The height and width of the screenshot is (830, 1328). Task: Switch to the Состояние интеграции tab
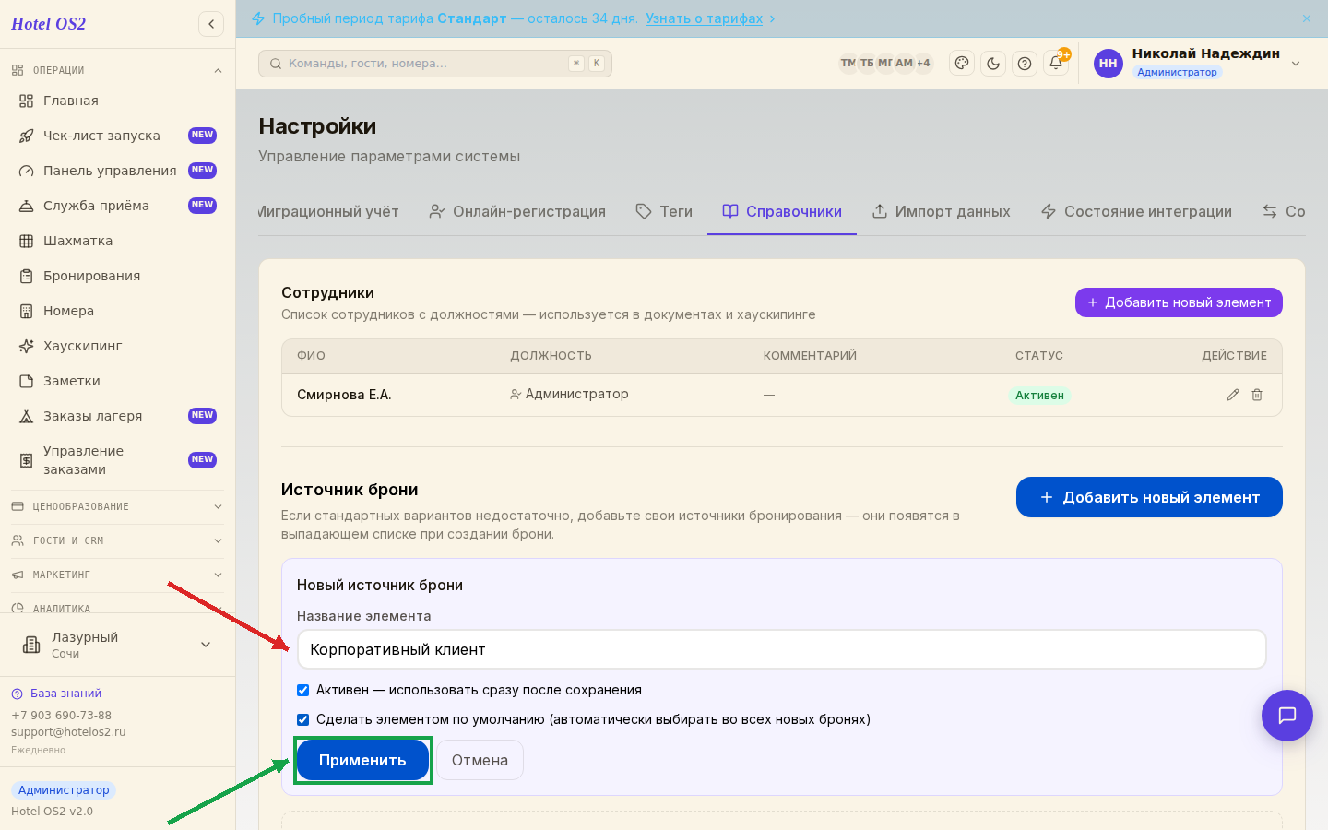coord(1136,211)
